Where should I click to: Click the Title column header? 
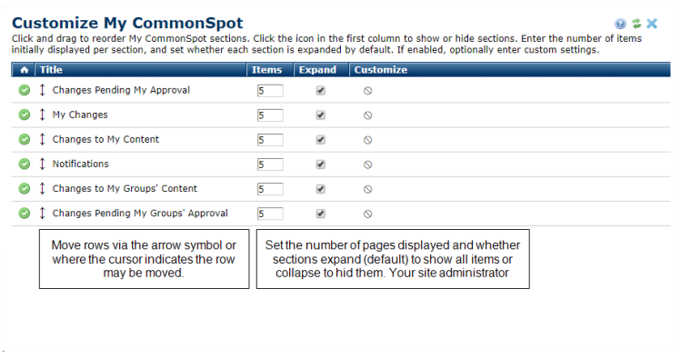pyautogui.click(x=51, y=70)
